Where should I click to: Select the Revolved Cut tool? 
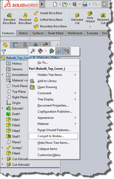(103, 19)
